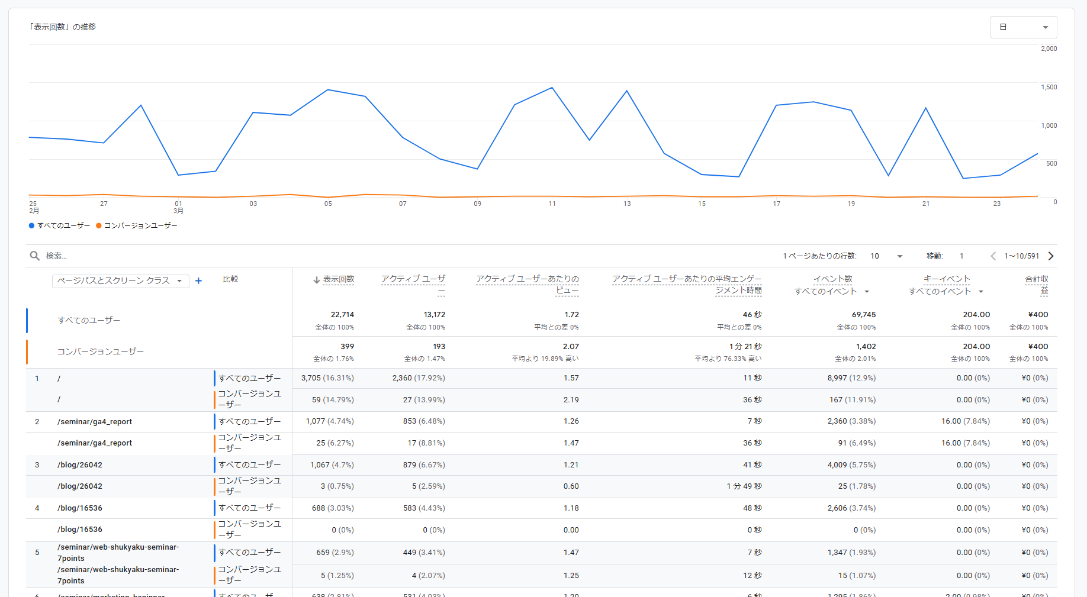The width and height of the screenshot is (1087, 597).
Task: Open the rows per page dropdown
Action: 886,256
